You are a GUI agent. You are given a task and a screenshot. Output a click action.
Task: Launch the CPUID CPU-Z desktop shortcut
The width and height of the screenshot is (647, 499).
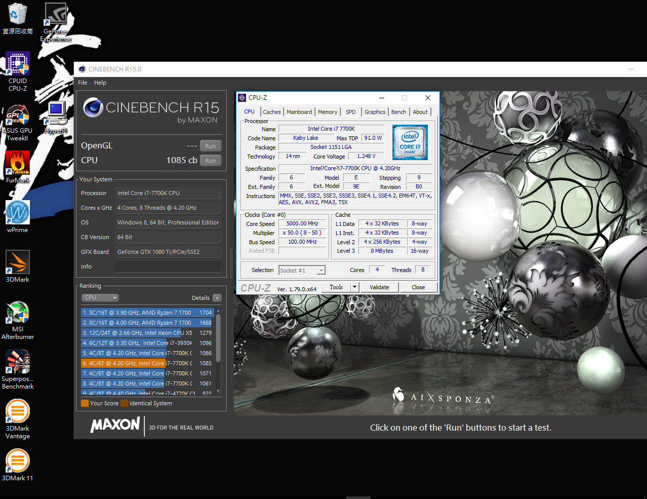click(18, 71)
